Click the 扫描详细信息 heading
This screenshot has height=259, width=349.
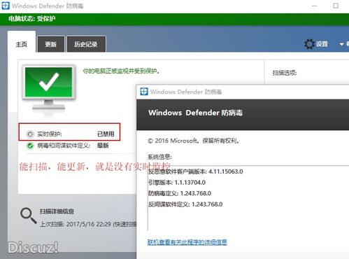57,211
